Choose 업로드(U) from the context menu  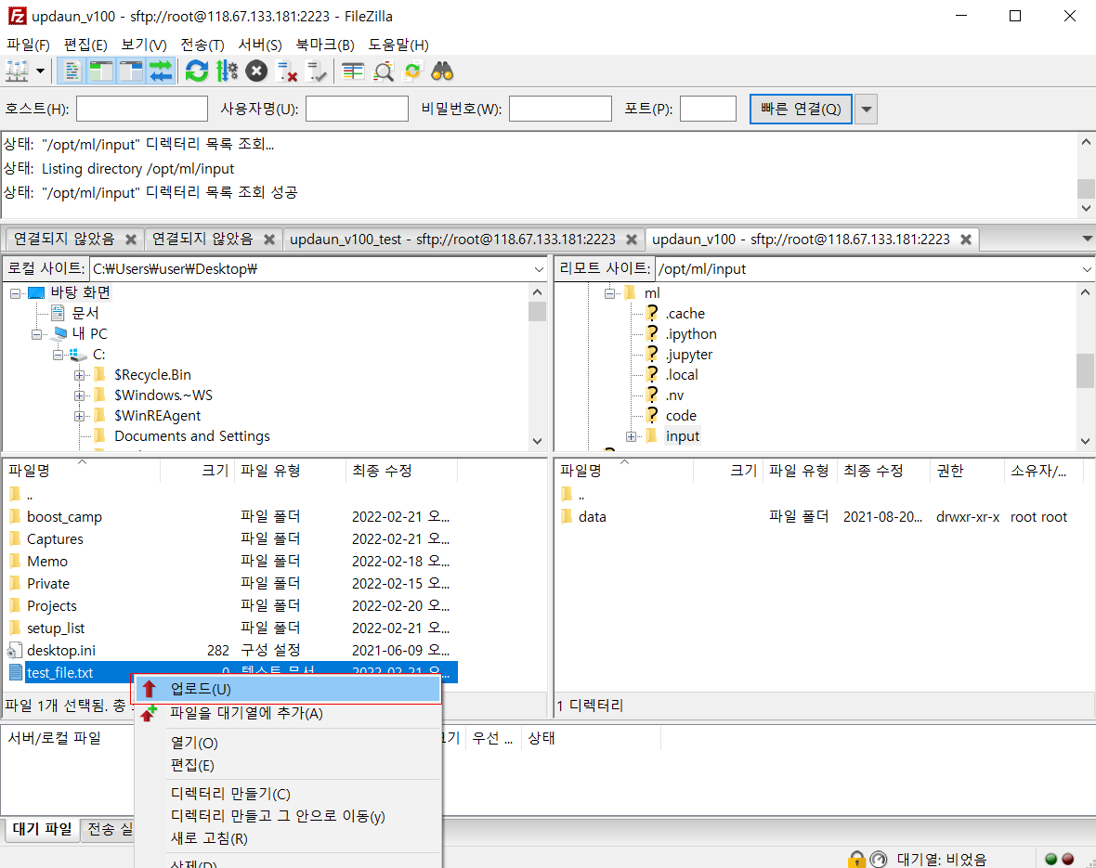point(287,689)
